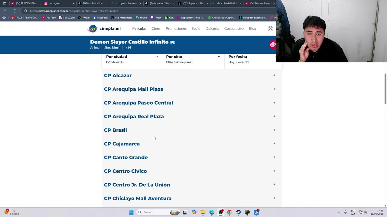
Task: Open the Kick bookmark
Action: point(169,17)
